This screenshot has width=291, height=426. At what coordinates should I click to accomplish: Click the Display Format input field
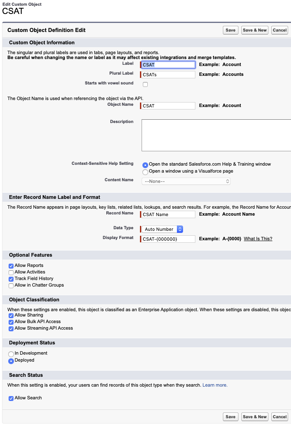tap(168, 239)
